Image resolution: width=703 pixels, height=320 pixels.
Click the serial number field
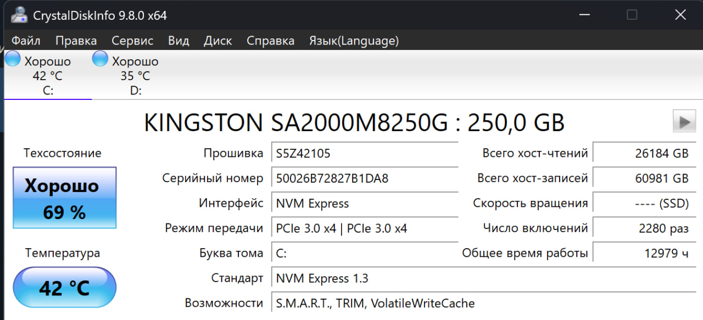365,178
